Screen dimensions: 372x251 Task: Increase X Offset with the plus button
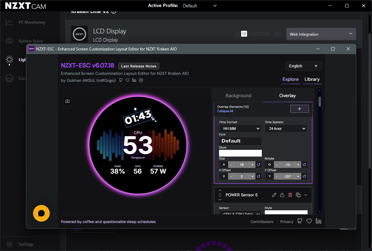pos(252,176)
